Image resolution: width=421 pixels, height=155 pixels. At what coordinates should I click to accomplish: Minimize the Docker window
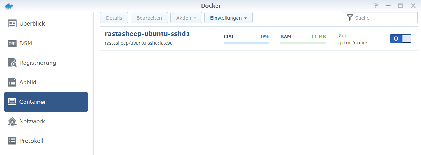[388, 6]
